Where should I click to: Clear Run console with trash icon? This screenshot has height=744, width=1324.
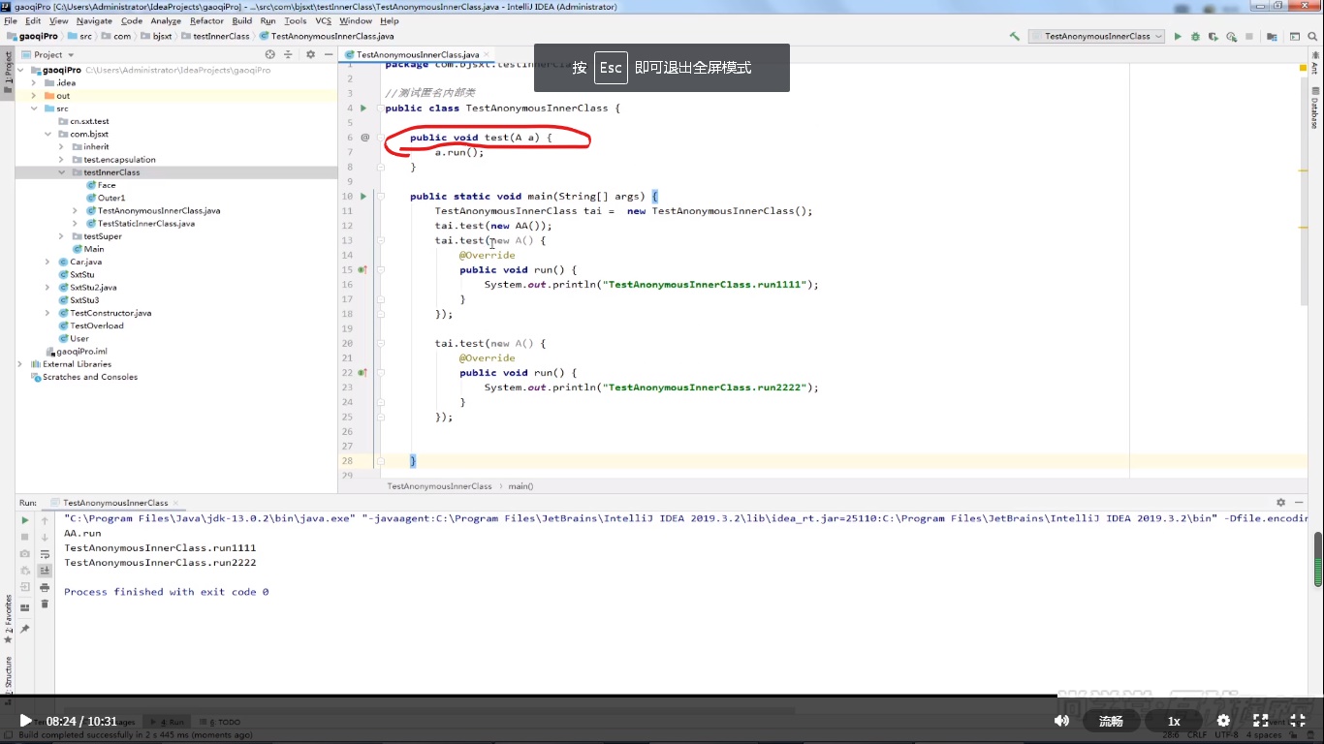point(45,604)
